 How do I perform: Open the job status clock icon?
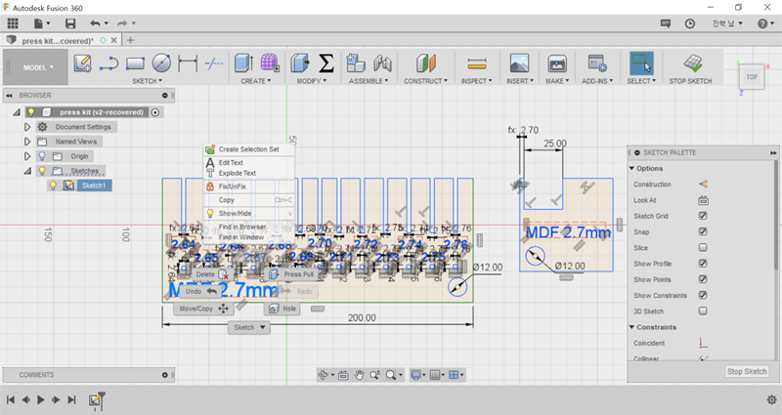[691, 22]
